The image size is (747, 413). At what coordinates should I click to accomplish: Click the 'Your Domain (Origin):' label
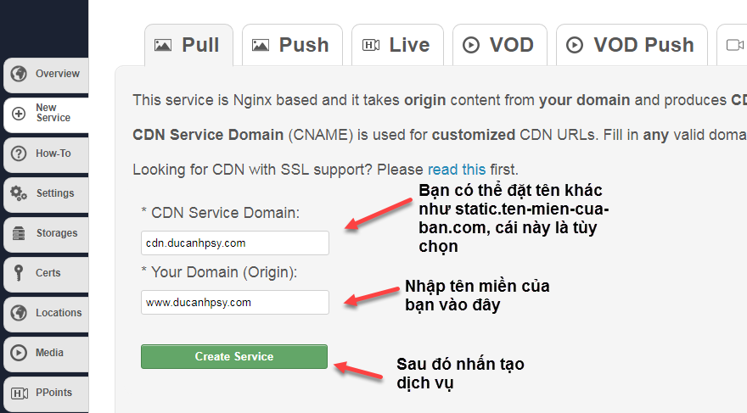224,272
